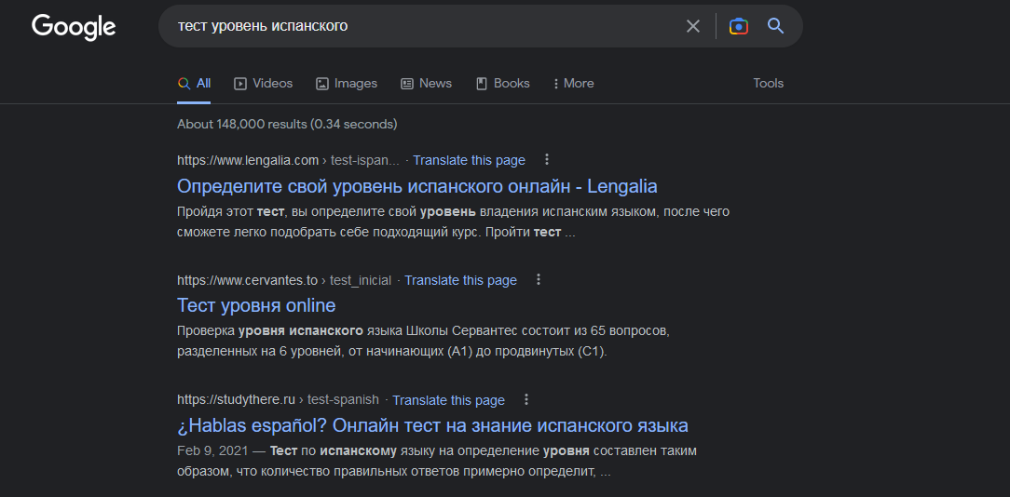
Task: Switch to the Videos tab
Action: tap(263, 84)
